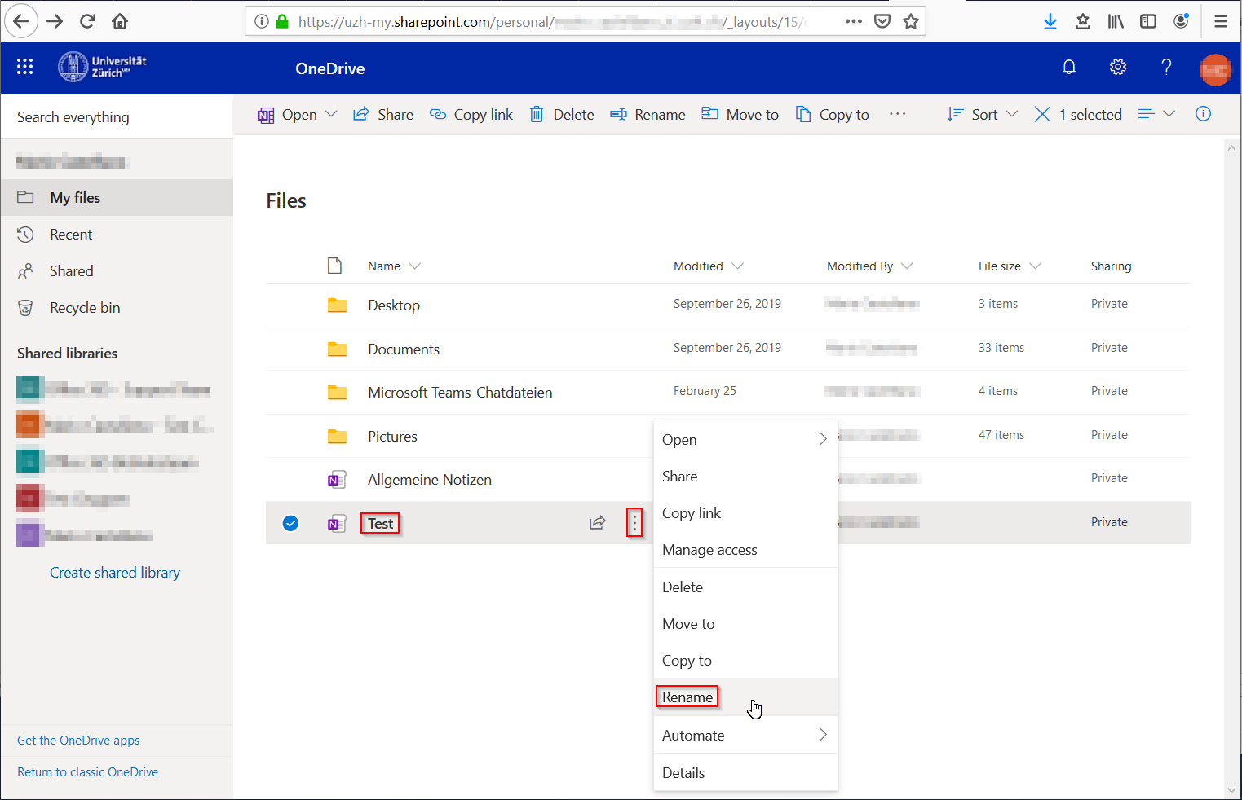This screenshot has height=800, width=1242.
Task: Click the Universität Zürich logo
Action: pos(102,67)
